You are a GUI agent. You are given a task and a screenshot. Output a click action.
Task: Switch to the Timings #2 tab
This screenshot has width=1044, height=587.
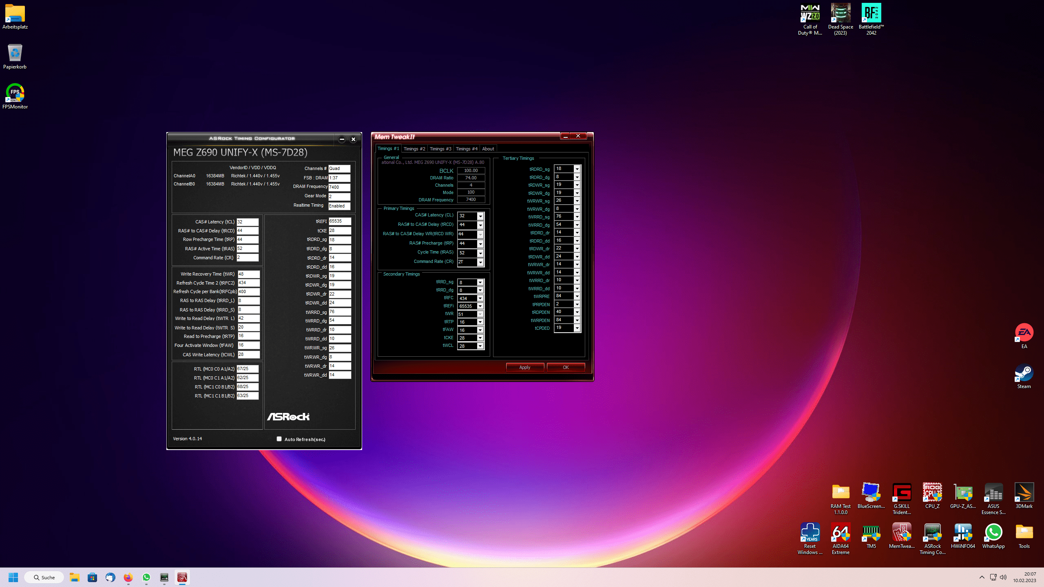point(414,149)
